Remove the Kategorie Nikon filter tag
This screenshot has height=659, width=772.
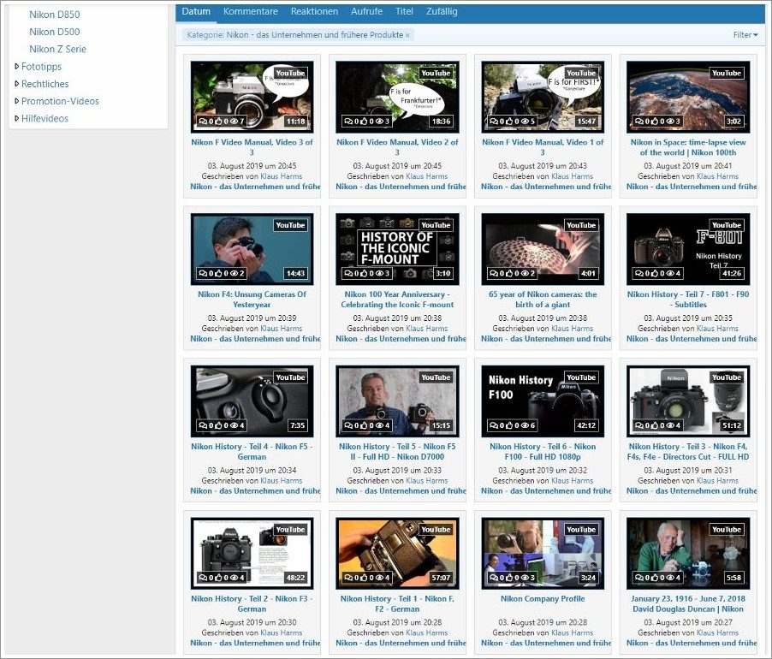[407, 35]
